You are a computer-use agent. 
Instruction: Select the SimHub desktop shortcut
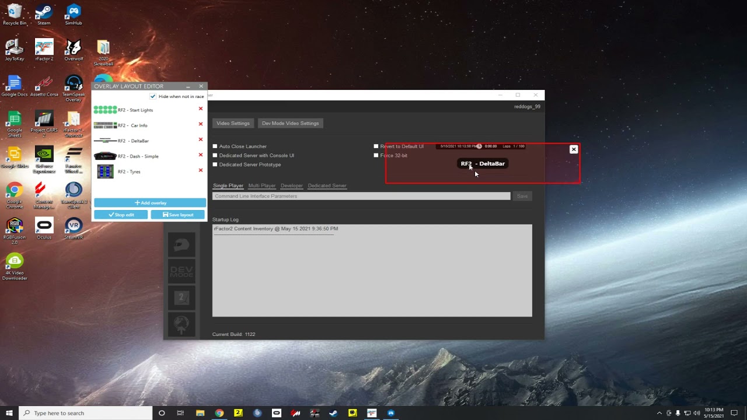pyautogui.click(x=74, y=15)
